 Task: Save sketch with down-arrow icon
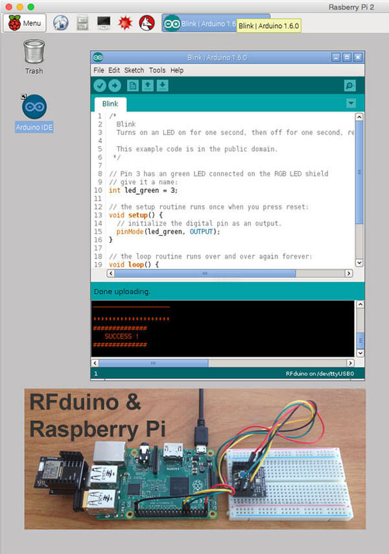click(x=162, y=86)
